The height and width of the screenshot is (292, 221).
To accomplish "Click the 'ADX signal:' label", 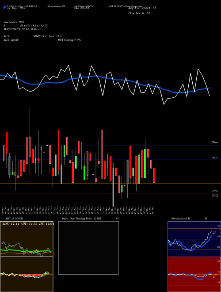I will point(11,40).
